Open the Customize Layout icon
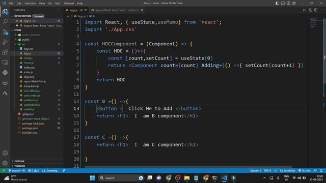Viewport: 326px width, 183px height. click(294, 3)
